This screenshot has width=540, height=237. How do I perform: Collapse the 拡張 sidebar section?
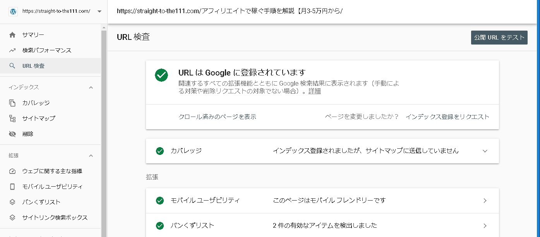point(91,156)
